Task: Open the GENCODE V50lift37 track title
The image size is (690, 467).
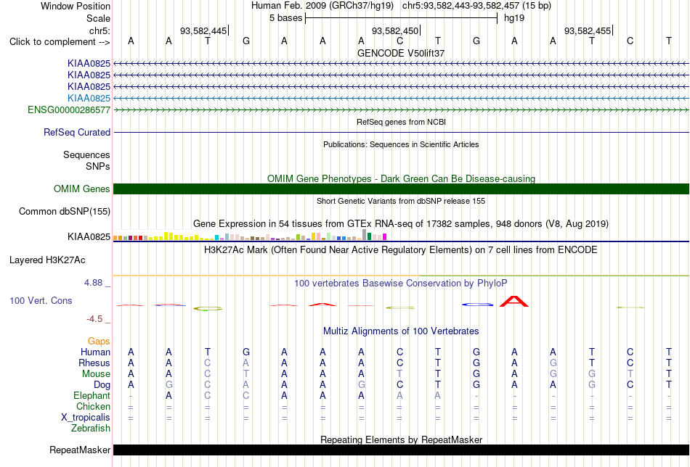Action: [401, 53]
